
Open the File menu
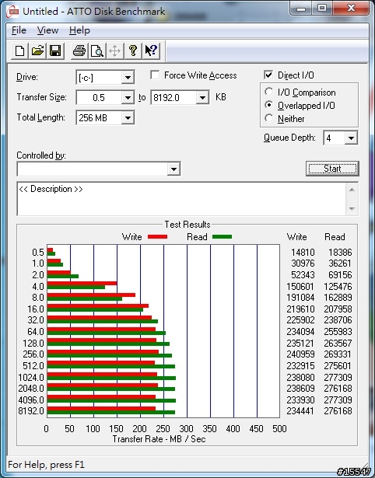tap(19, 30)
